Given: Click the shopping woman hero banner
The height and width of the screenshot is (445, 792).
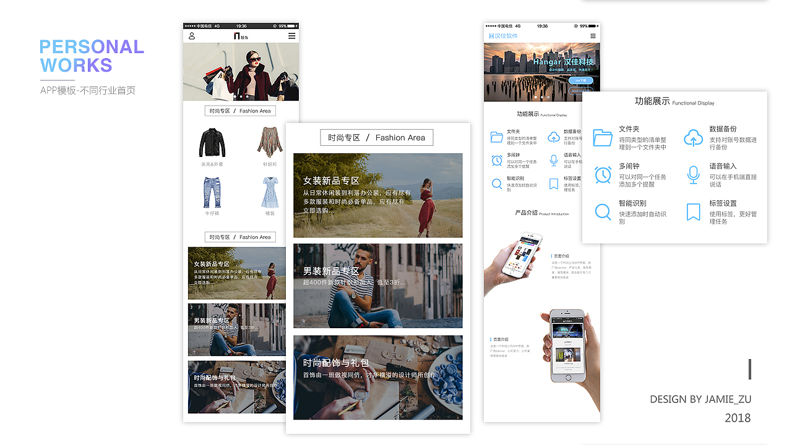Looking at the screenshot, I should 241,72.
